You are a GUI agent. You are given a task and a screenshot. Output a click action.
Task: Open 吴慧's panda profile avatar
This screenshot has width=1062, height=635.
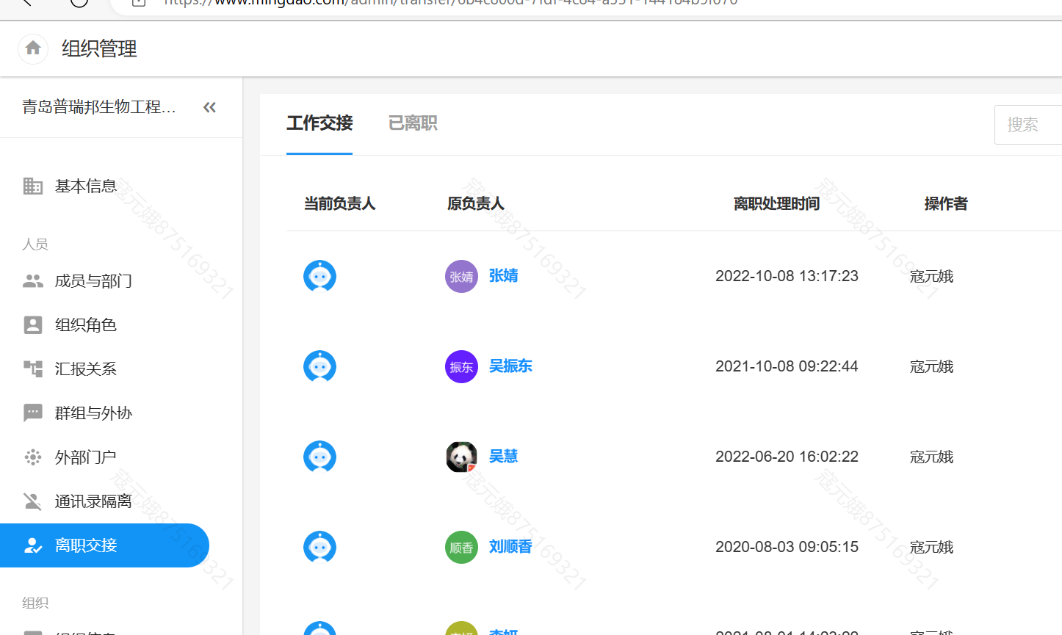tap(460, 456)
